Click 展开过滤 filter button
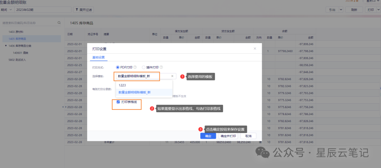The width and height of the screenshot is (381, 168). [83, 10]
